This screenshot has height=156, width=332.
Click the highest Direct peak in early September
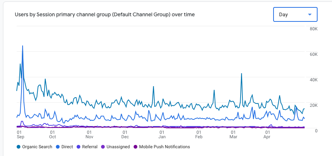tap(23, 46)
